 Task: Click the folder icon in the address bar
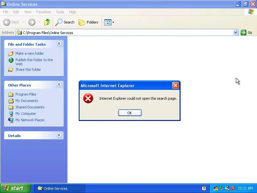(x=19, y=32)
